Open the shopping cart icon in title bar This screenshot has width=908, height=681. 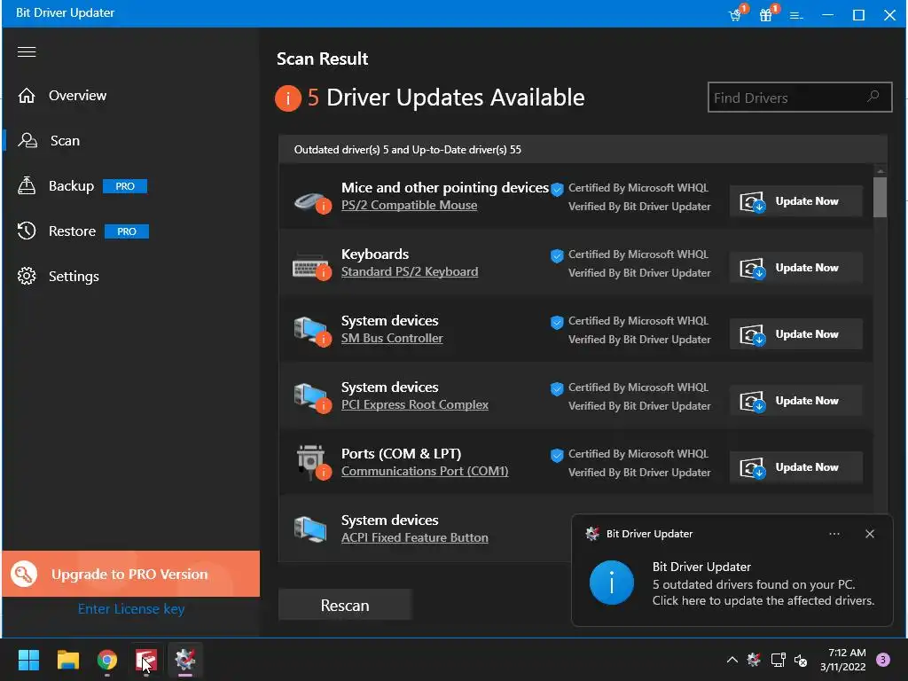point(736,14)
